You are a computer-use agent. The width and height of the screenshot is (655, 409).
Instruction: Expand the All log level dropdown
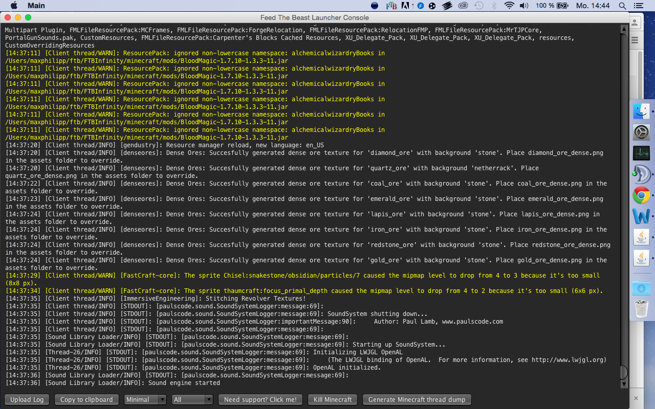coord(192,399)
